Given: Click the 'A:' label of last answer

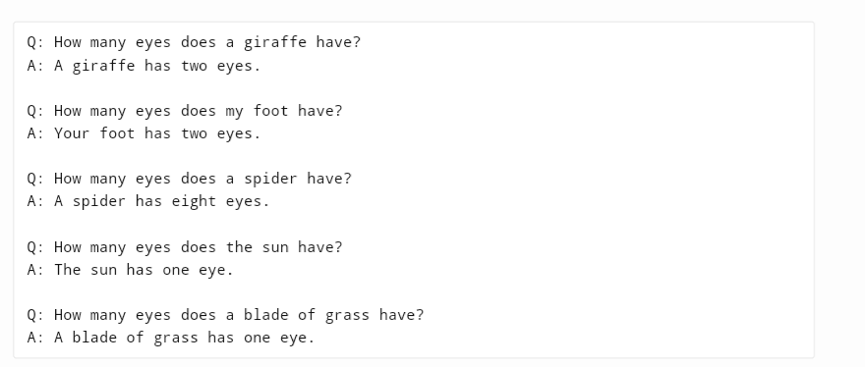Looking at the screenshot, I should click(35, 338).
